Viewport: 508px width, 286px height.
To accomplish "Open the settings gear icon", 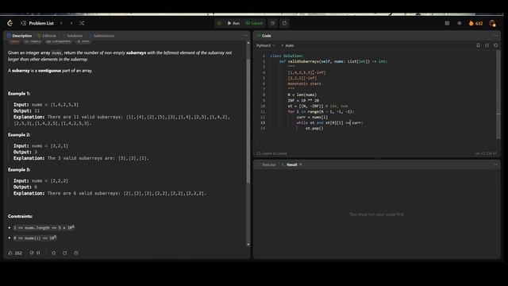I will click(x=459, y=23).
